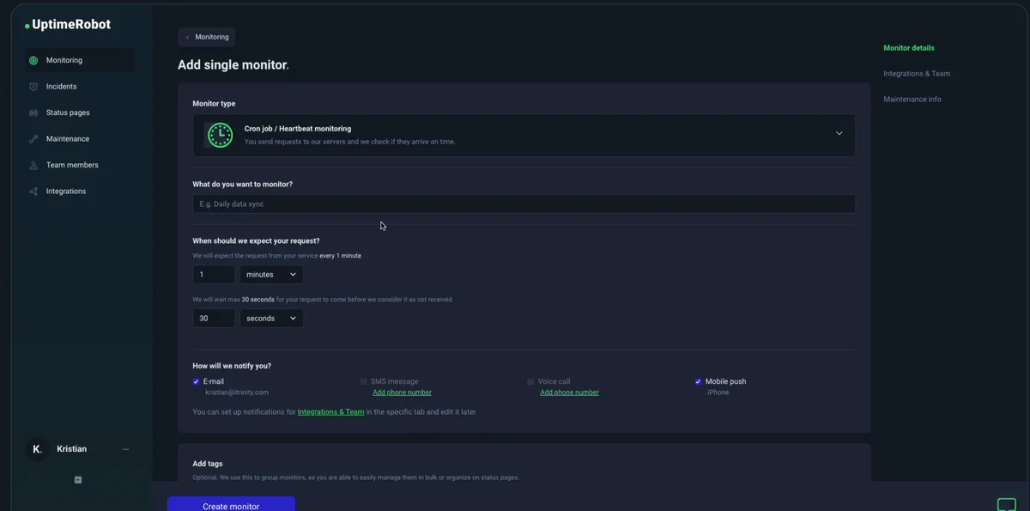This screenshot has height=511, width=1030.
Task: Click the Team members person icon
Action: pyautogui.click(x=33, y=166)
